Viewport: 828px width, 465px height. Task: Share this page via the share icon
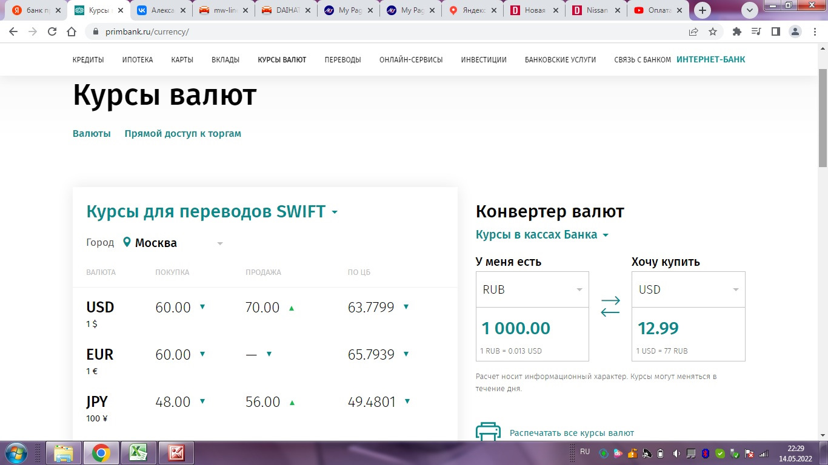pos(693,31)
